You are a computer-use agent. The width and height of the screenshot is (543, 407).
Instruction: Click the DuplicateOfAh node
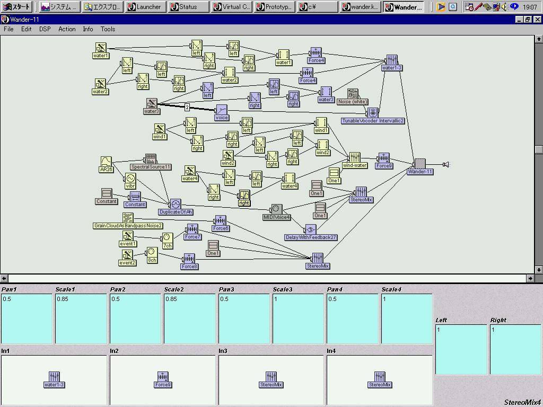(x=176, y=207)
